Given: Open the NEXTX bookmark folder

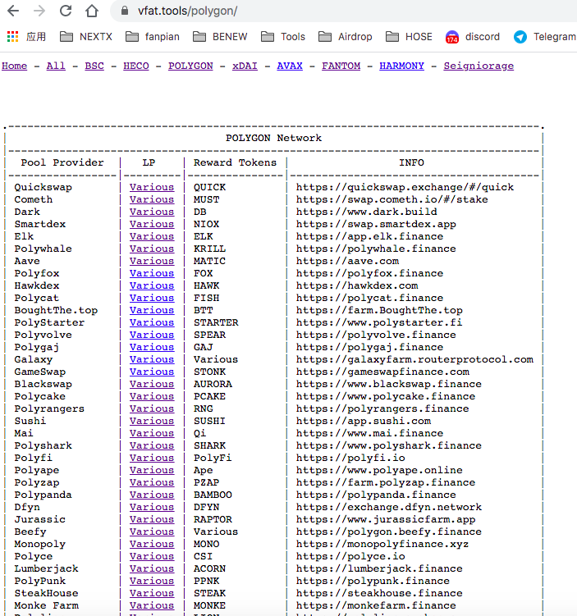Looking at the screenshot, I should 86,37.
